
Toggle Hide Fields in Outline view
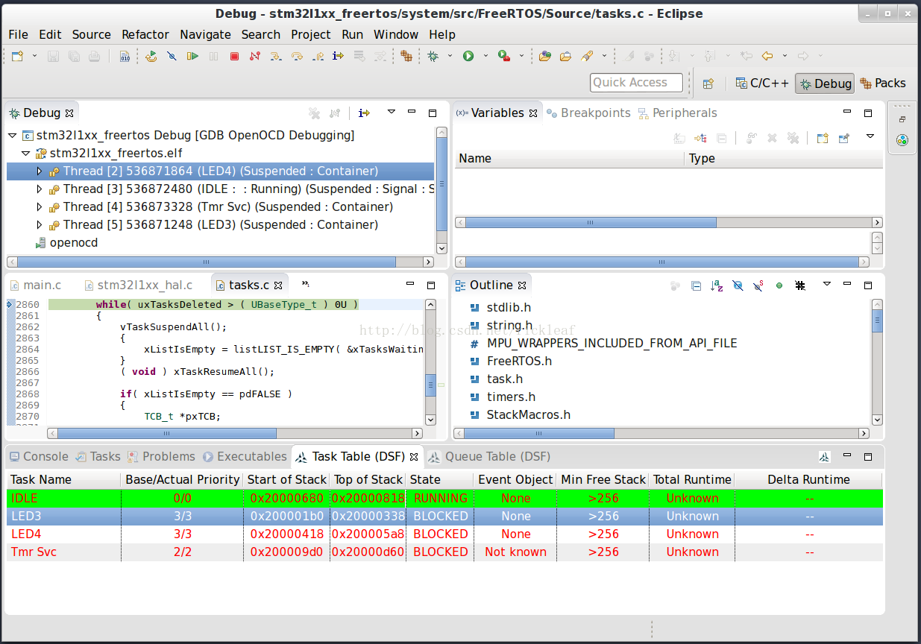coord(738,285)
